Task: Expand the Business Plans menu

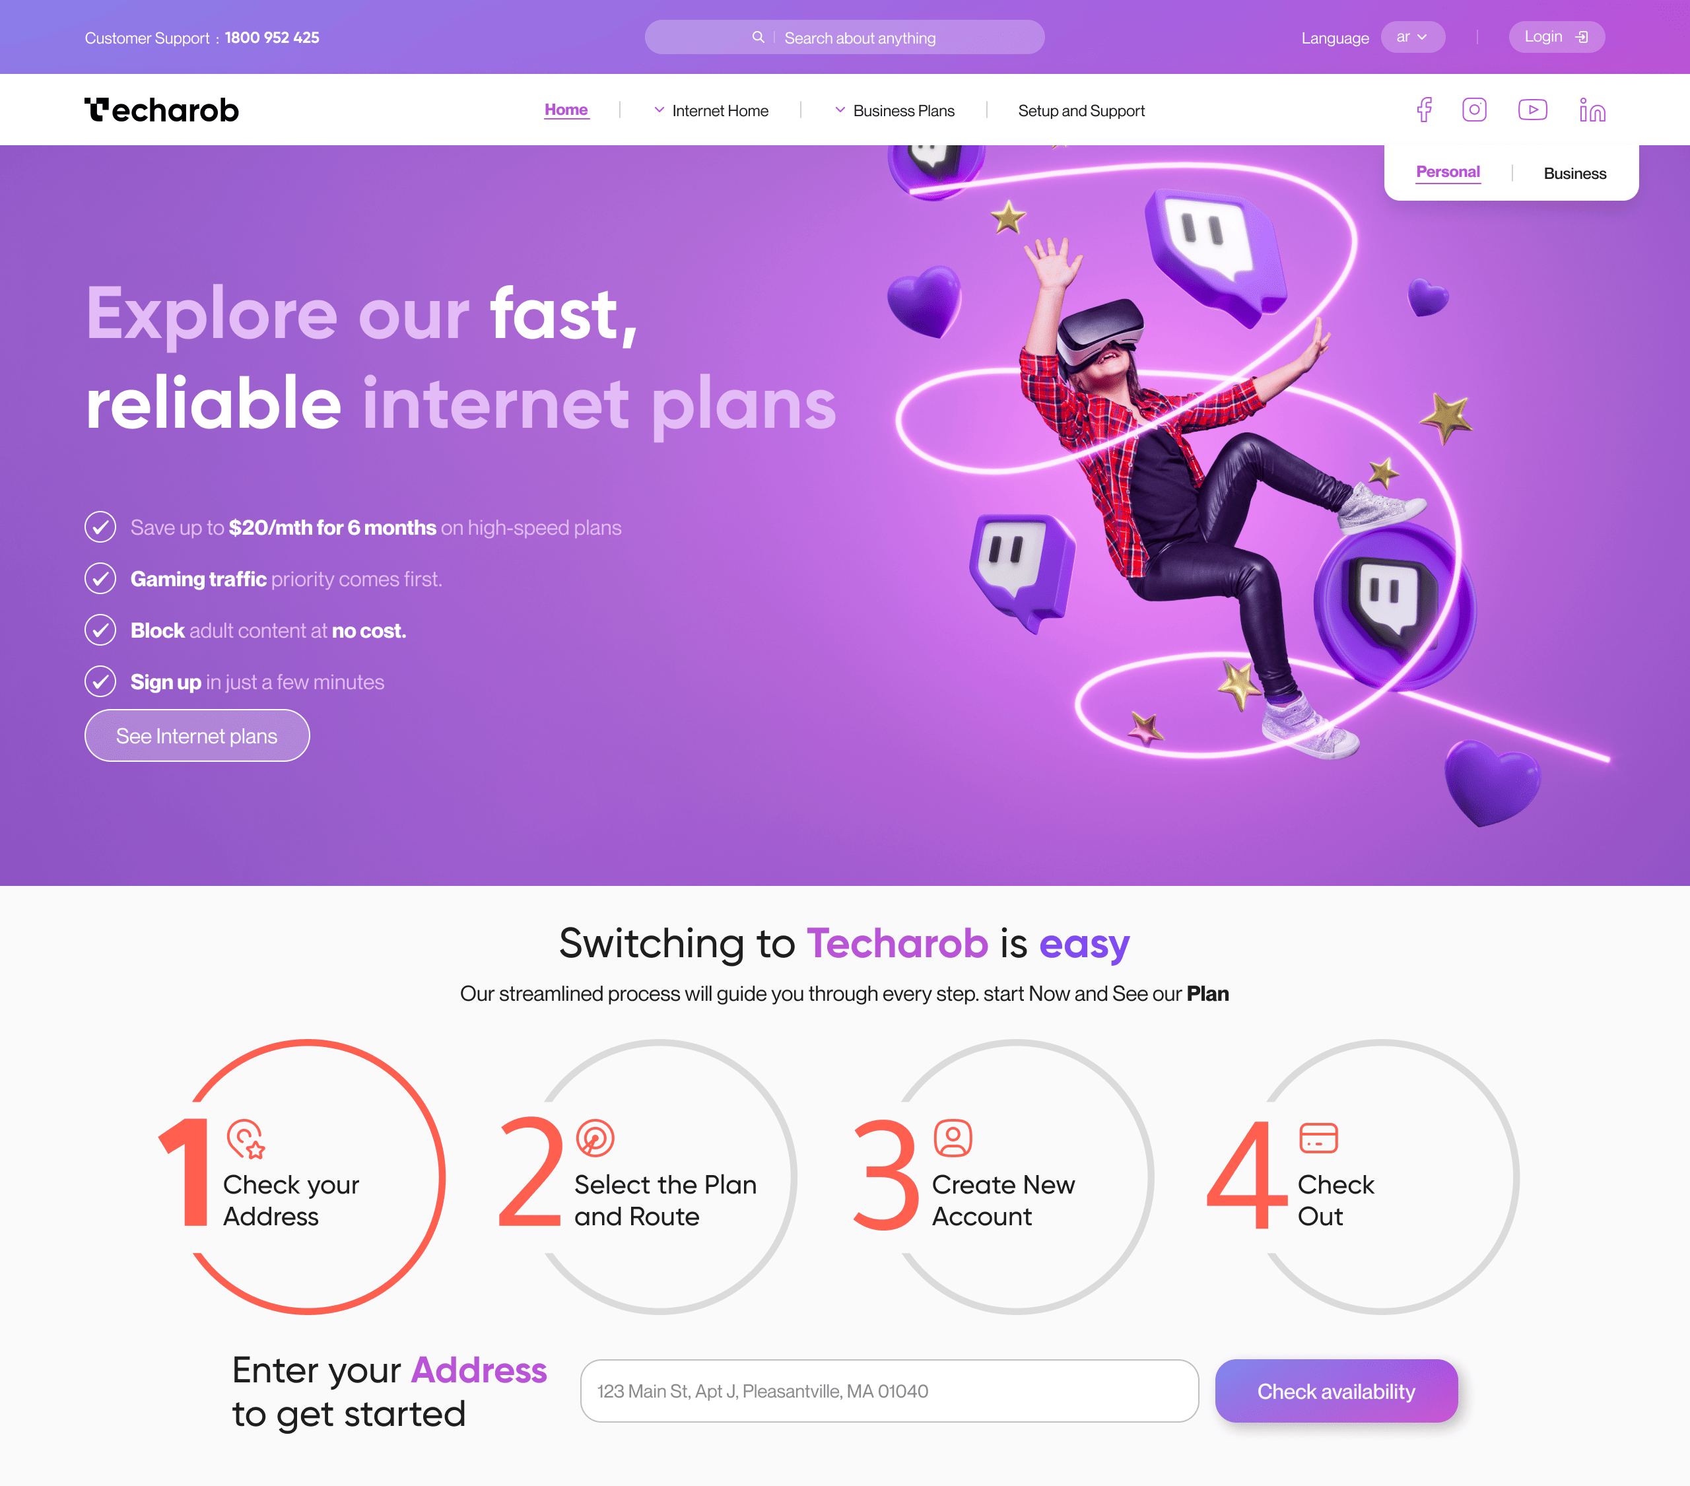Action: coord(895,111)
